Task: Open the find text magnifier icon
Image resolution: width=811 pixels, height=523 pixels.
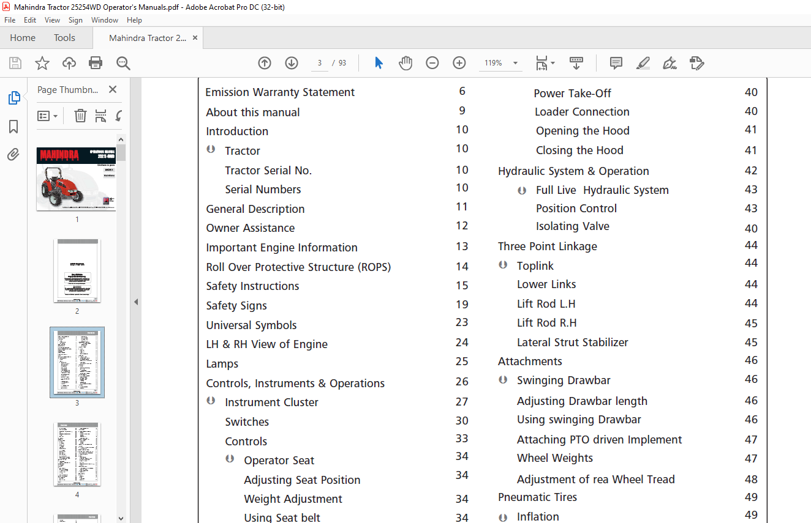Action: pyautogui.click(x=123, y=63)
